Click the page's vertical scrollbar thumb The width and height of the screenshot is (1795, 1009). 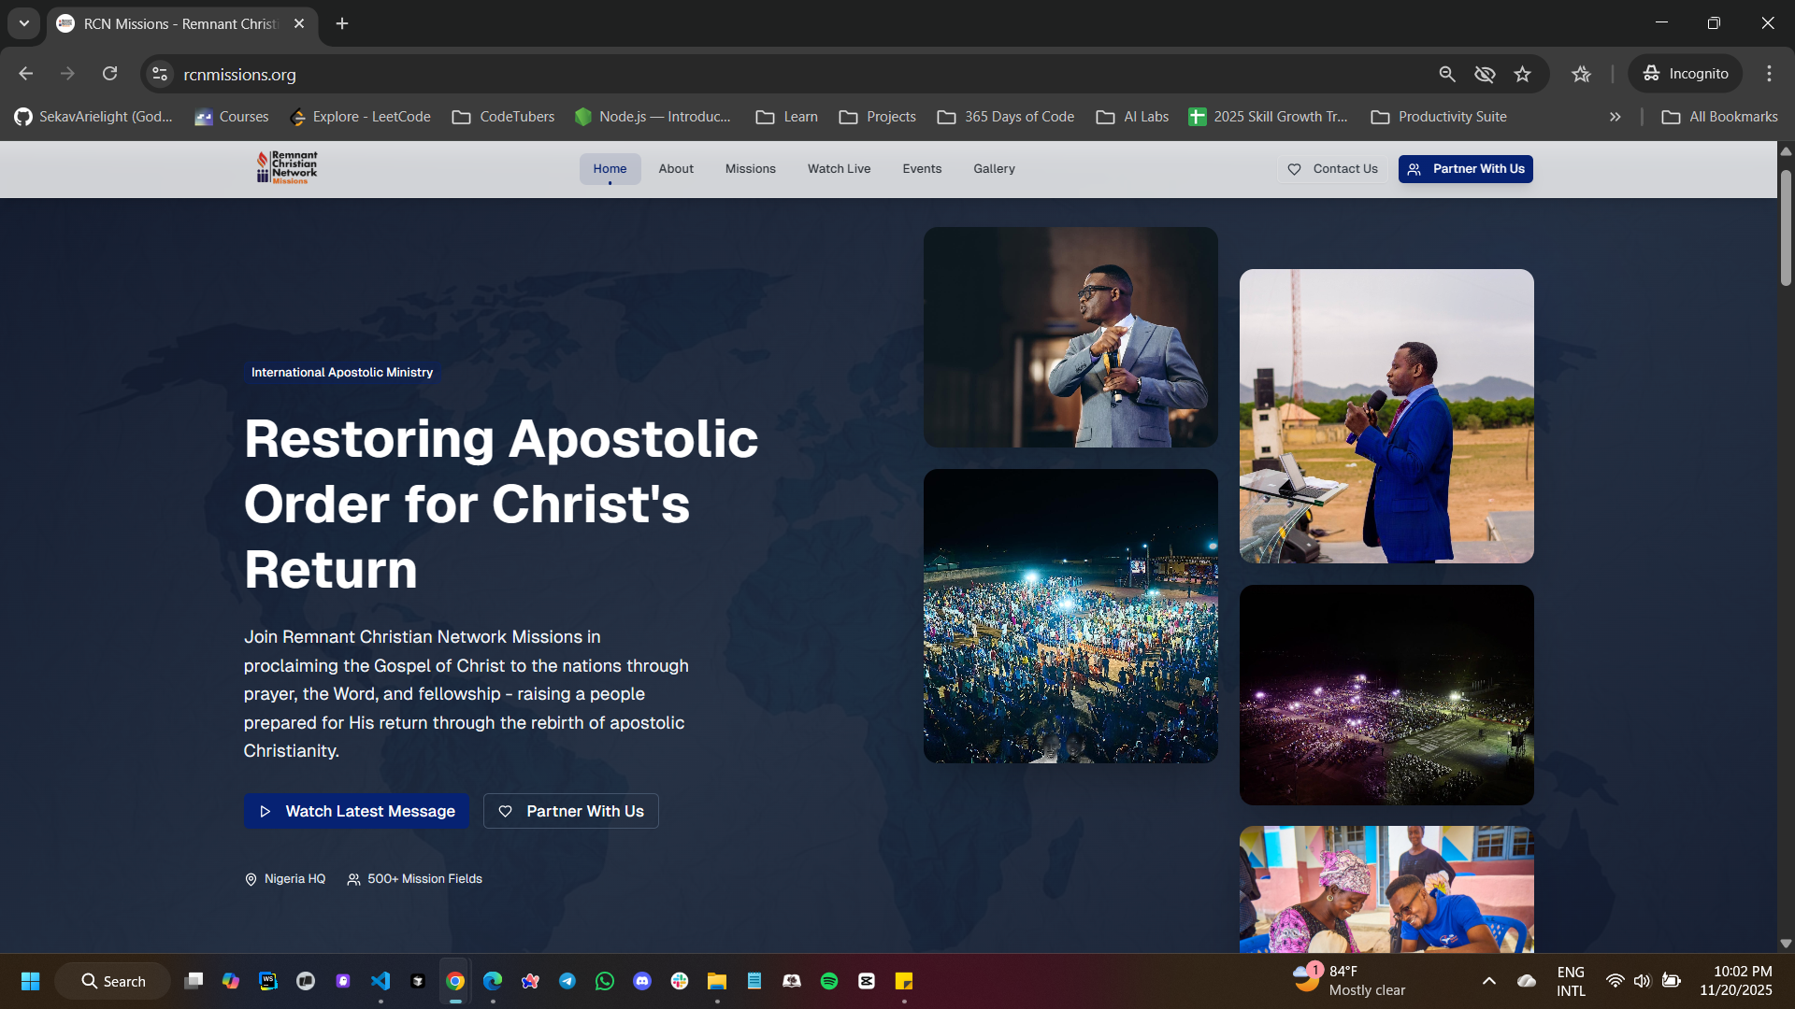coord(1786,229)
